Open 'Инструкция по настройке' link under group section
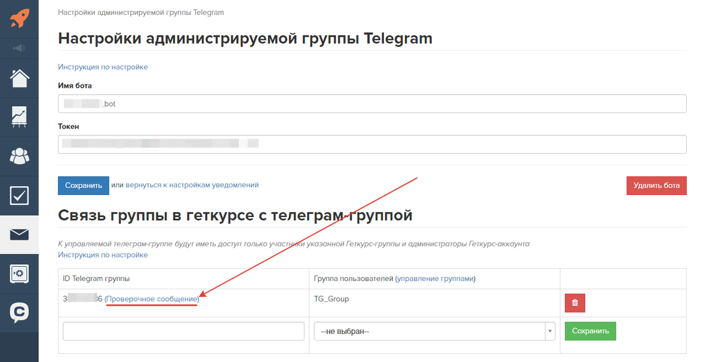This screenshot has height=362, width=716. coord(103,255)
